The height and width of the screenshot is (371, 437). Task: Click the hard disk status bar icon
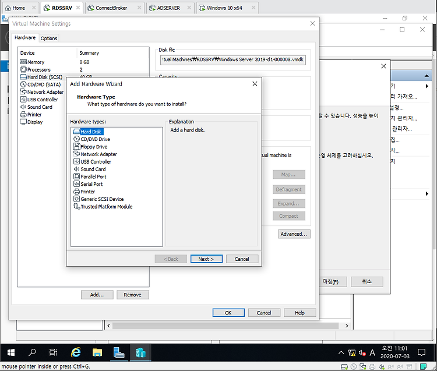tap(344, 367)
